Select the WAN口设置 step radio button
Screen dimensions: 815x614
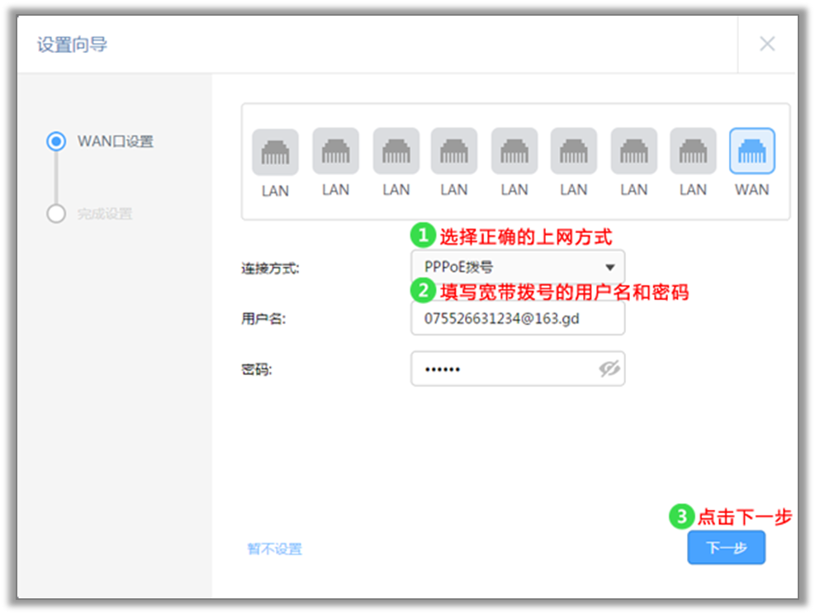coord(55,141)
